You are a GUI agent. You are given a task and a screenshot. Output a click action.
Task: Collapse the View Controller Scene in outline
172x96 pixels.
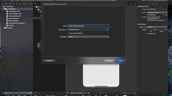point(35,7)
